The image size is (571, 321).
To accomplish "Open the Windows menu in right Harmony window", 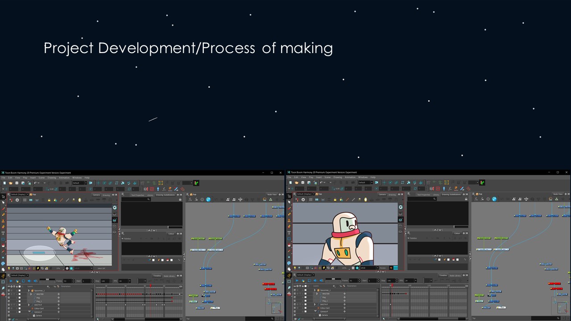I will (x=363, y=177).
